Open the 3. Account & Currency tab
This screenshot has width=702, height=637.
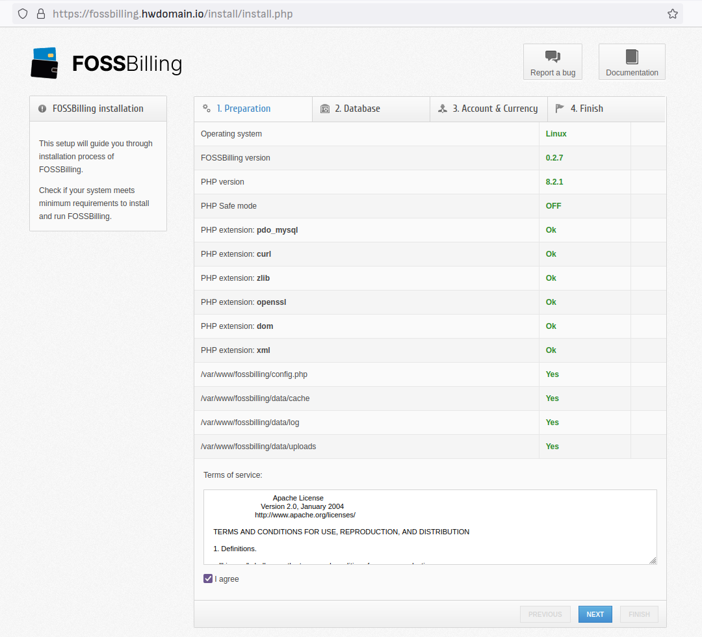495,109
